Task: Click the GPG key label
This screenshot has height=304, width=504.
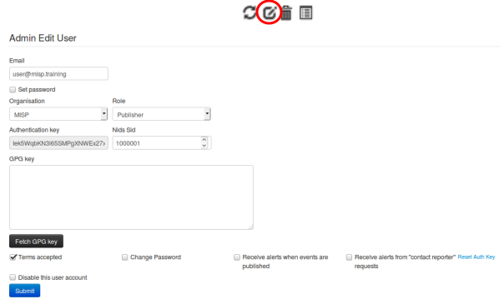Action: [x=22, y=159]
